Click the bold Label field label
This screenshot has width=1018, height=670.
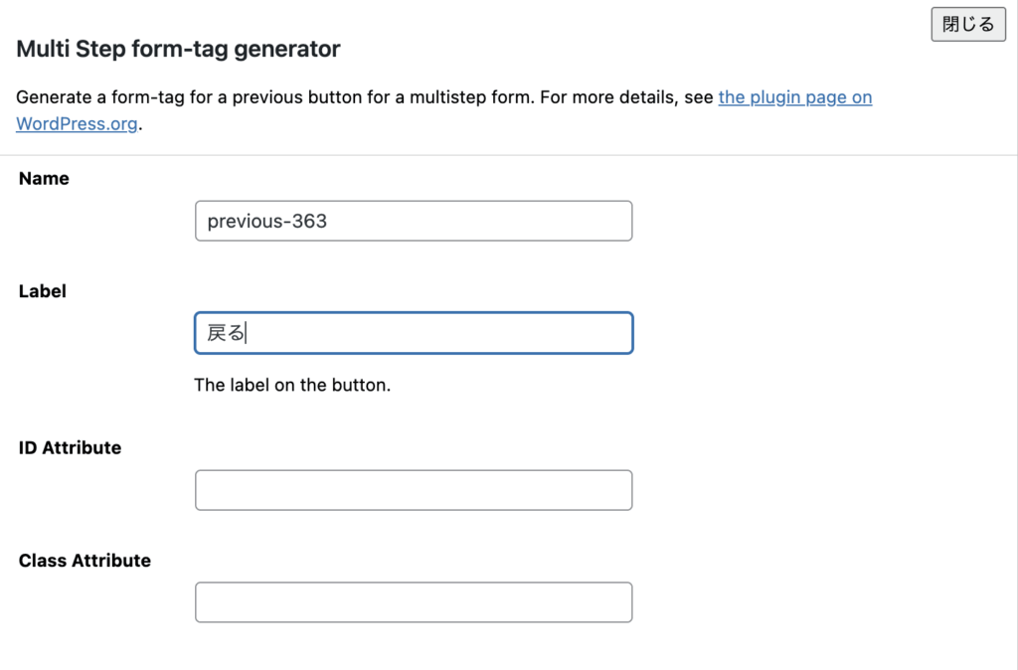tap(43, 291)
